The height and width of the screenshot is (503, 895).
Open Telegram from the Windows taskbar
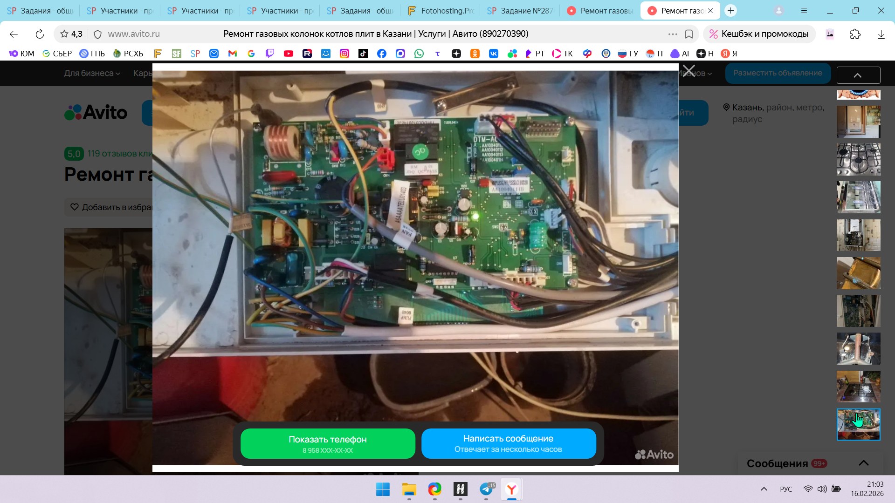(486, 489)
